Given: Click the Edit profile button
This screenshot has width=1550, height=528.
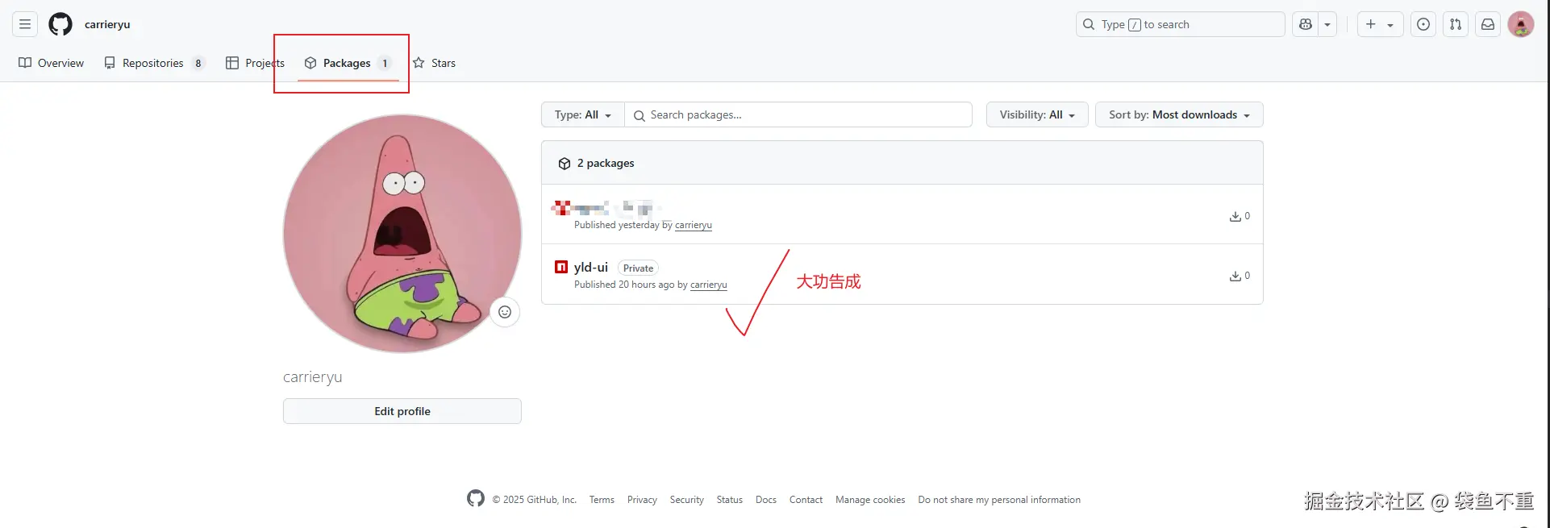Looking at the screenshot, I should [402, 411].
